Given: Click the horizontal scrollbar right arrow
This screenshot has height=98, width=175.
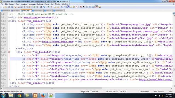Looking at the screenshot, I should click(171, 88).
